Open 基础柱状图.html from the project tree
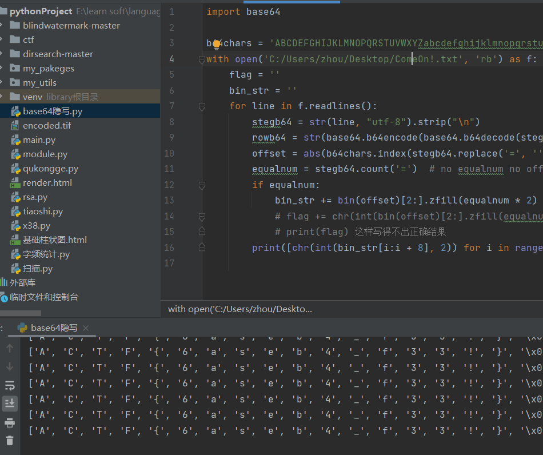The width and height of the screenshot is (543, 455). coord(55,240)
